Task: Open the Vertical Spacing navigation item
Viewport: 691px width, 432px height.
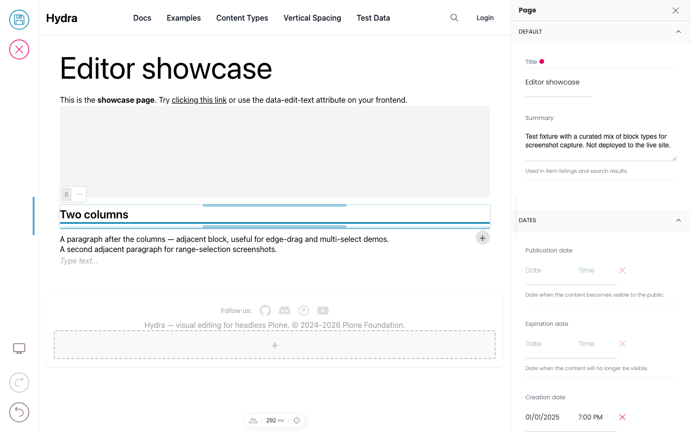Action: click(x=312, y=18)
